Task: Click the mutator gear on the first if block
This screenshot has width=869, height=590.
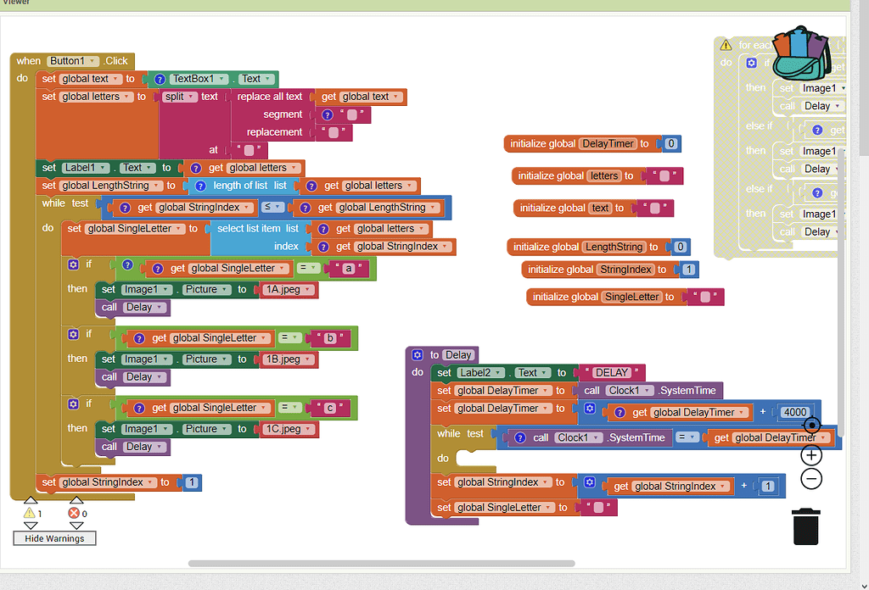Action: click(x=72, y=264)
